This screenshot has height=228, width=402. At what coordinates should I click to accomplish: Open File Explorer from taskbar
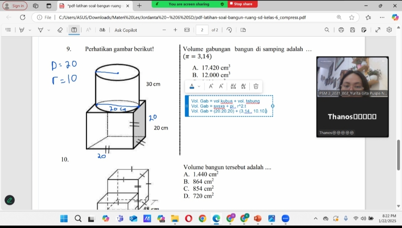coord(175,219)
